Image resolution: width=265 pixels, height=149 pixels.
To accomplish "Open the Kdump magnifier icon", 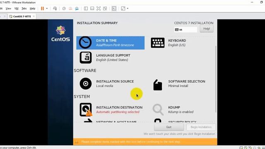I will 158,109.
